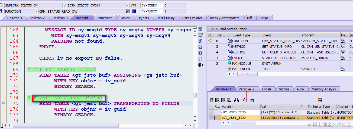This screenshot has height=129, width=353.
Task: Click the blue branching arrow icon
Action: pyautogui.click(x=244, y=100)
